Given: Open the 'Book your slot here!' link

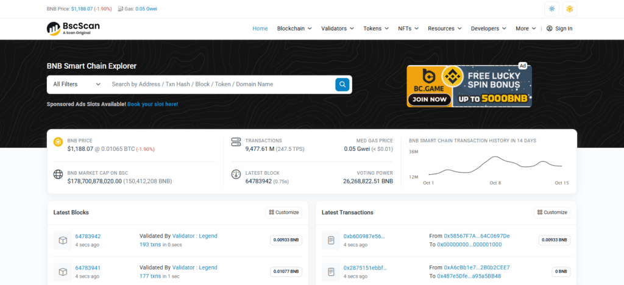Looking at the screenshot, I should click(x=152, y=104).
